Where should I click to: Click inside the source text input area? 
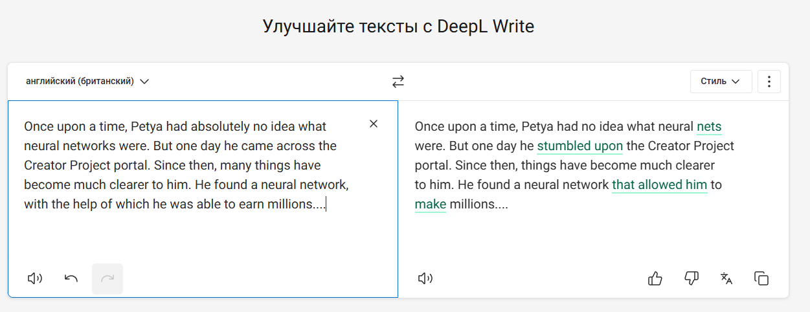[203, 199]
